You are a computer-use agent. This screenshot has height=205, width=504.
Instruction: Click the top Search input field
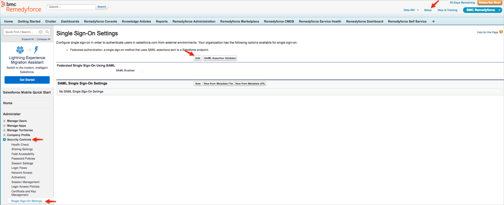pyautogui.click(x=71, y=7)
